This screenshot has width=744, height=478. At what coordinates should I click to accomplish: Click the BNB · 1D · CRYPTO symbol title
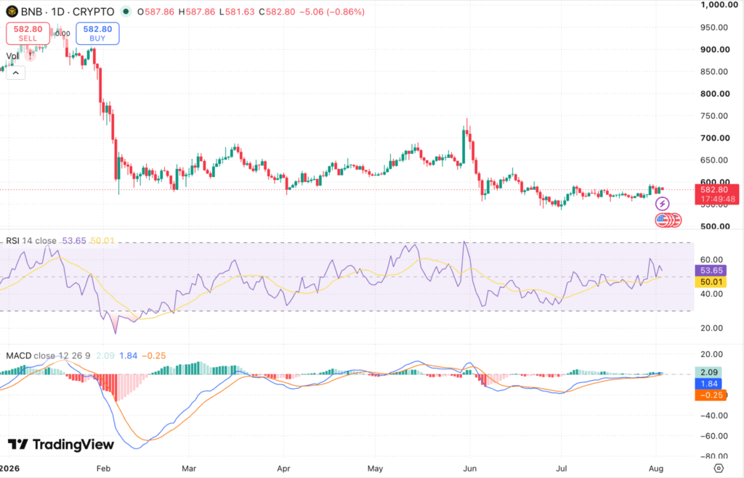click(x=68, y=12)
